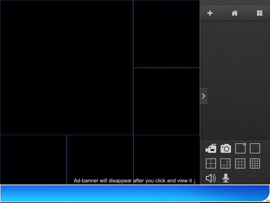Take a snapshot with the camera icon
The height and width of the screenshot is (203, 270).
[x=226, y=149]
